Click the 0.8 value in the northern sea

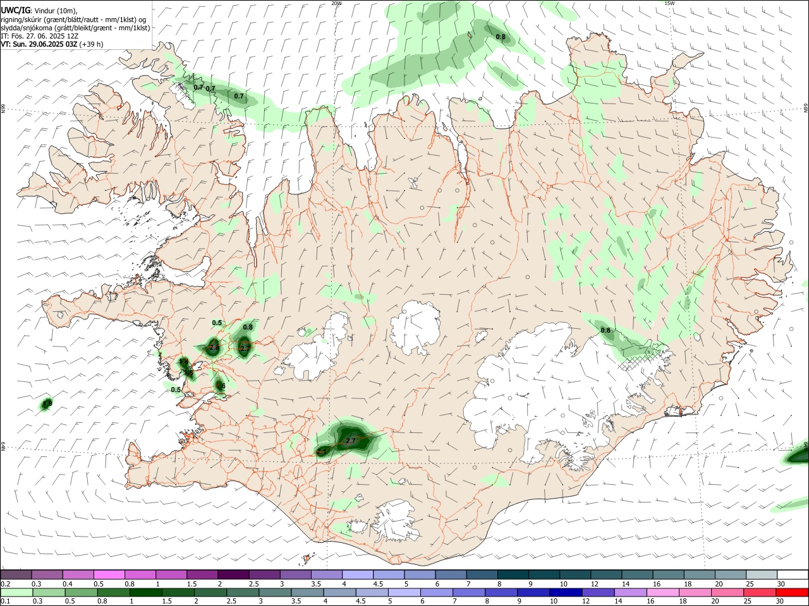pyautogui.click(x=501, y=37)
